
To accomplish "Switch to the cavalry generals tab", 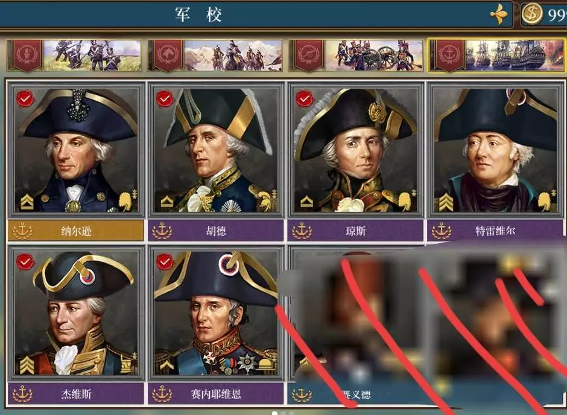I will click(215, 55).
